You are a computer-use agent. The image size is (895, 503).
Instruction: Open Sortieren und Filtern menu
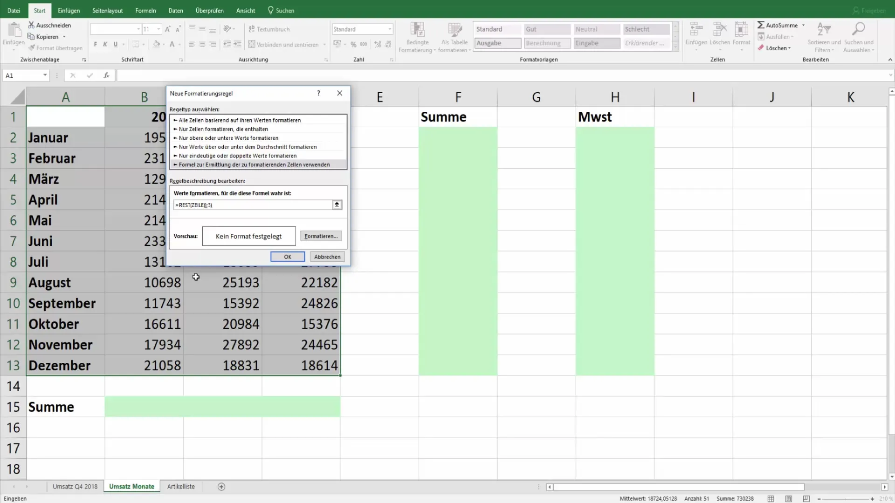tap(824, 37)
